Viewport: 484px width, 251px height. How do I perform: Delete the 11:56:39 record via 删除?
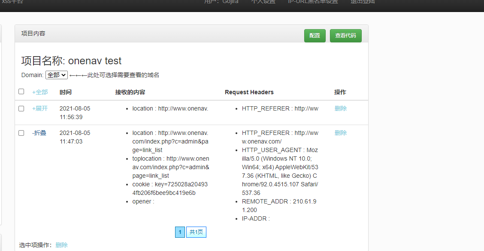click(x=340, y=108)
